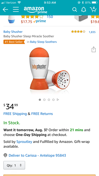The image size is (99, 176).
Task: Select the third image carousel dot
Action: point(49,100)
